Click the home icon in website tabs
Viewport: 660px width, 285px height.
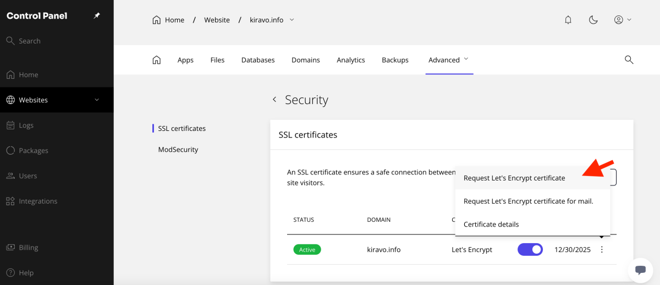(x=157, y=60)
